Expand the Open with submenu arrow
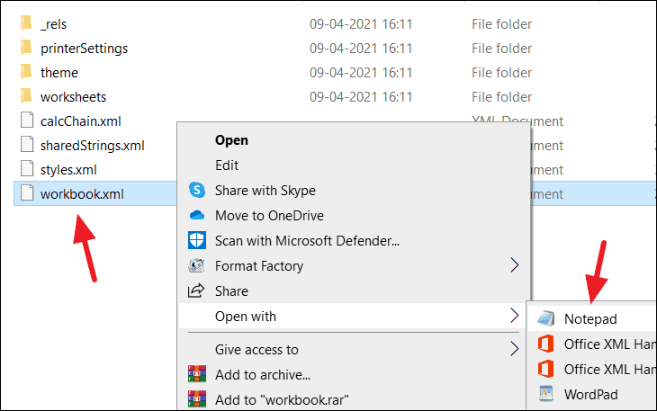The image size is (657, 411). click(515, 316)
